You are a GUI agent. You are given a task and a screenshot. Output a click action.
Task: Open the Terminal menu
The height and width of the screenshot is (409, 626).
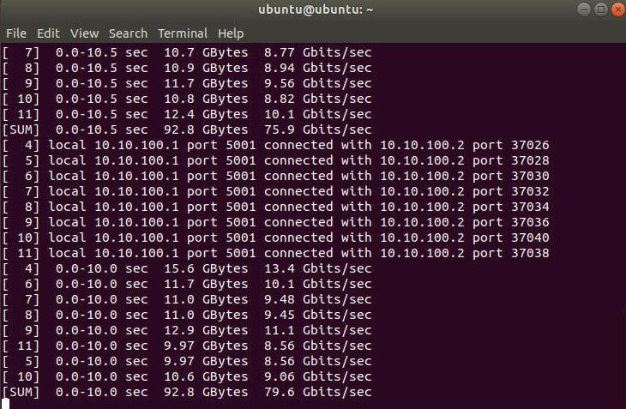(x=182, y=33)
